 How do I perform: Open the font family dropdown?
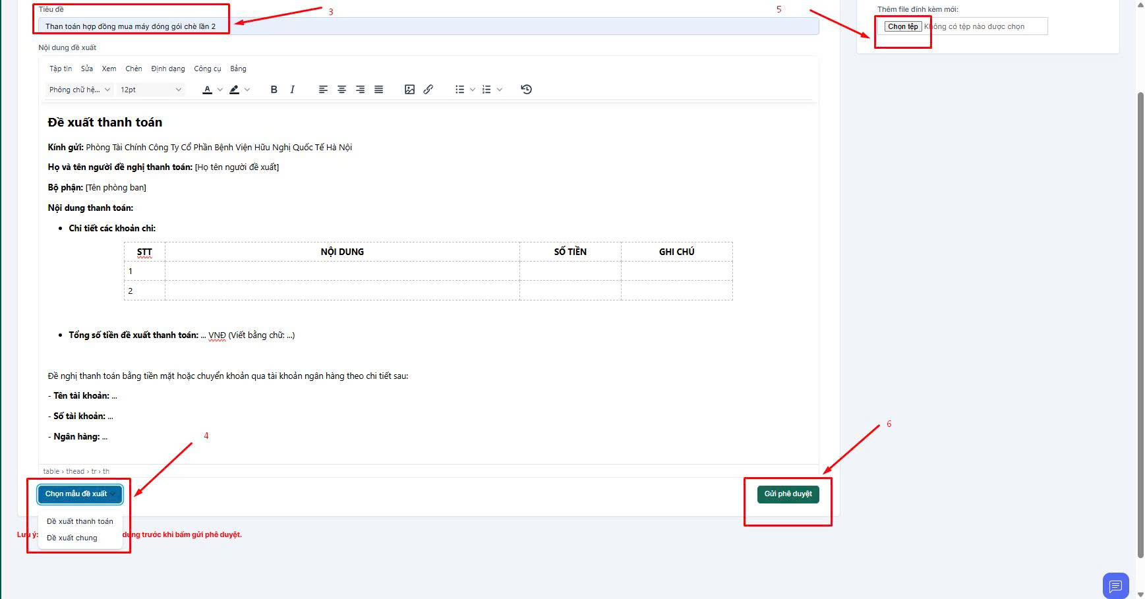[x=80, y=90]
